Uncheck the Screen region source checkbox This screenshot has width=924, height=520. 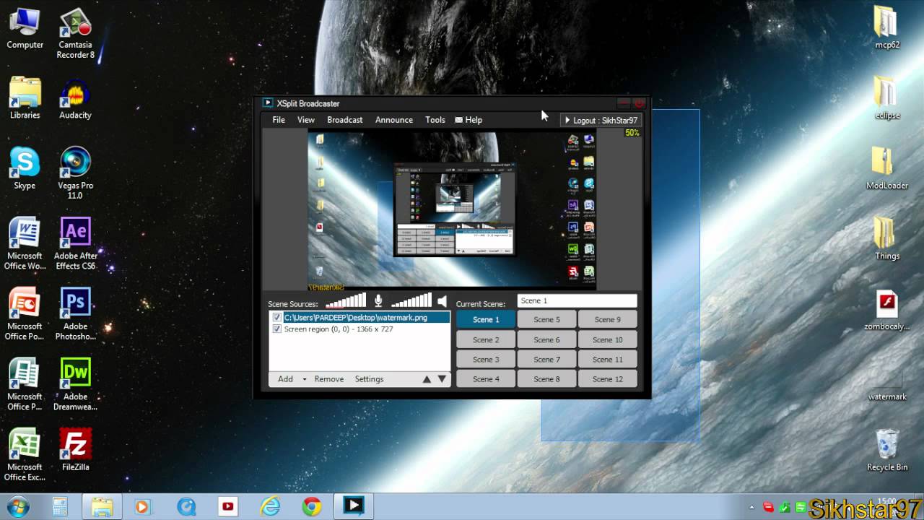point(277,329)
